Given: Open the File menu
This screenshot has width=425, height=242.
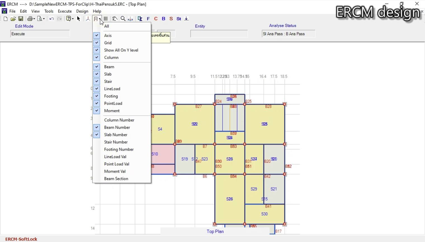Looking at the screenshot, I should pyautogui.click(x=13, y=11).
